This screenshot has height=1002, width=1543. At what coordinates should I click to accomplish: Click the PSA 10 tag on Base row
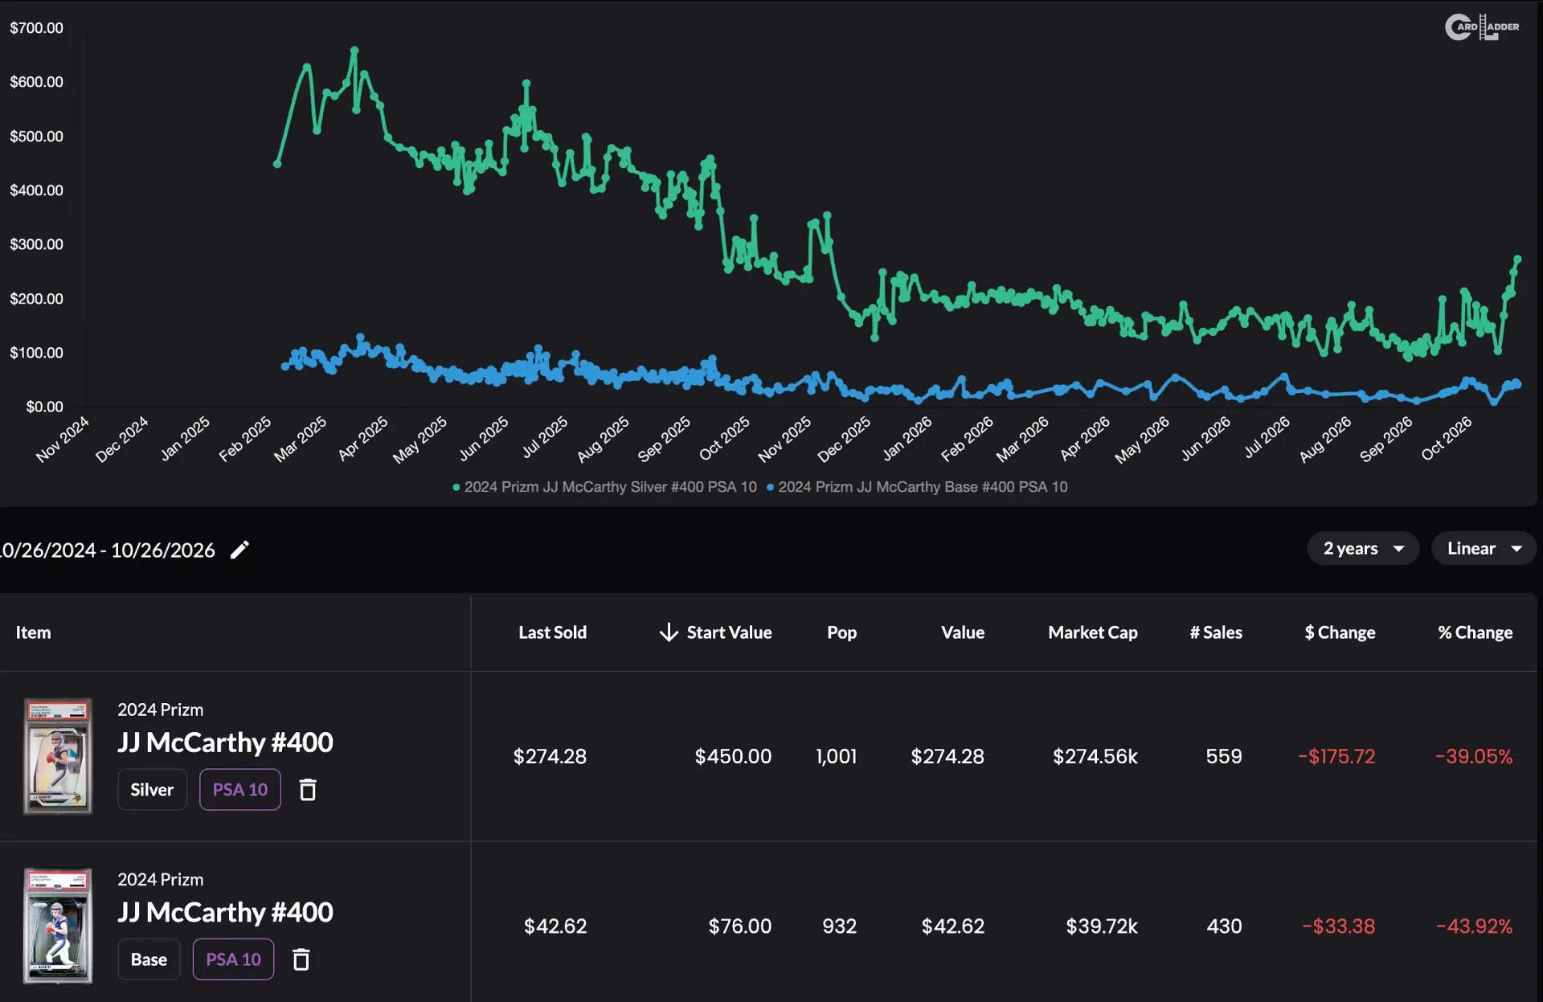click(x=233, y=959)
